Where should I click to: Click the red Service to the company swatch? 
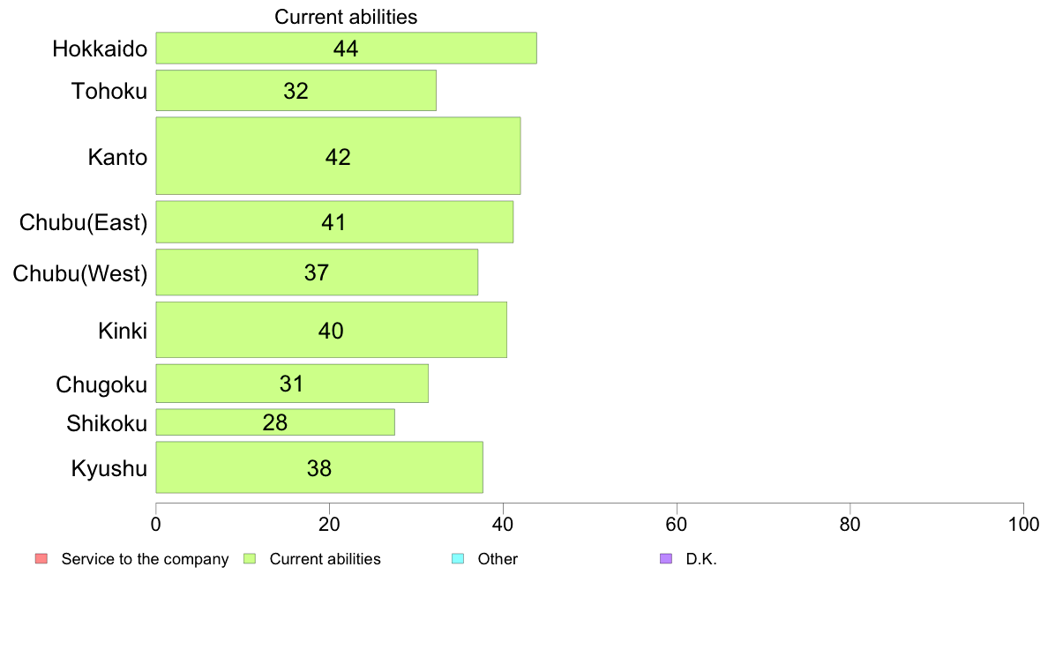coord(41,559)
